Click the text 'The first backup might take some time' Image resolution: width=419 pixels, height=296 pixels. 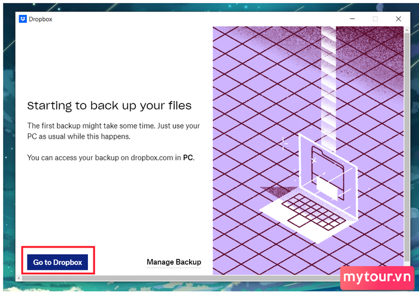tap(92, 126)
